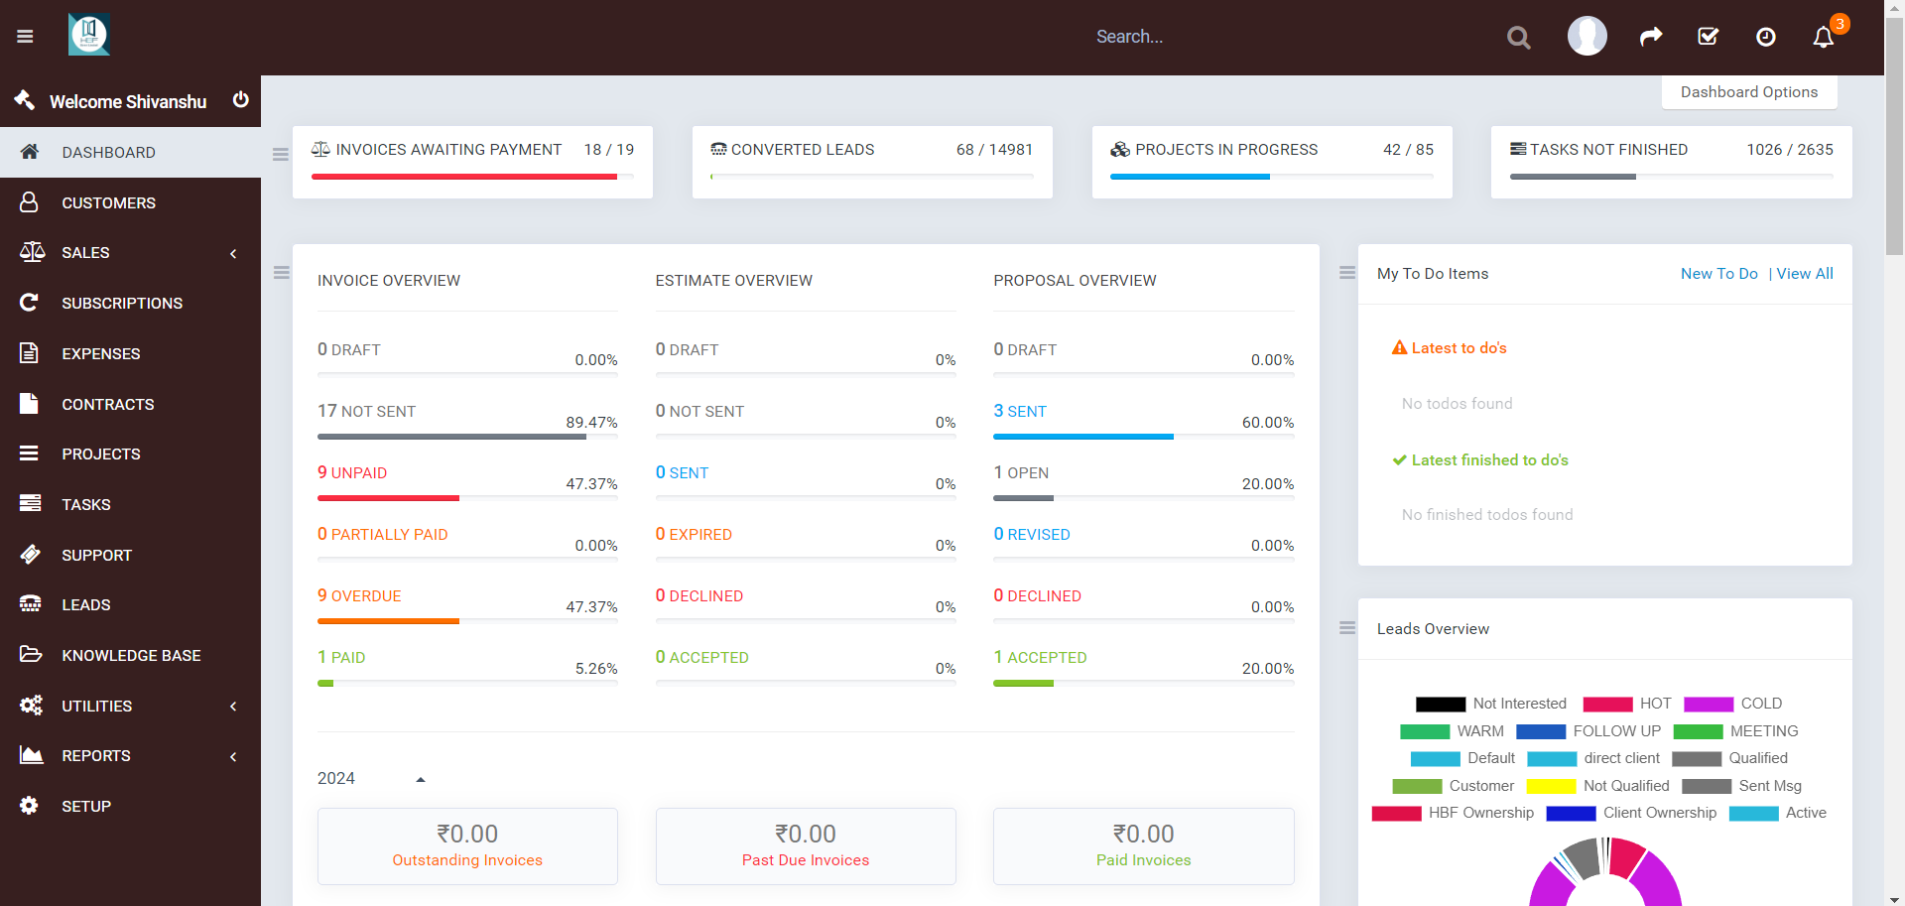The width and height of the screenshot is (1905, 906).
Task: Click the share arrow icon
Action: [1651, 37]
